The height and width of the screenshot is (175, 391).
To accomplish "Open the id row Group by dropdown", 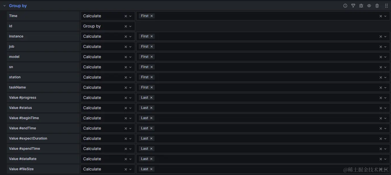I will tap(130, 26).
